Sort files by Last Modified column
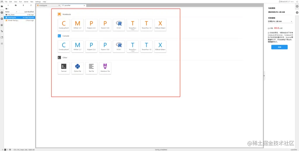Image resolution: width=299 pixels, height=151 pixels. click(27, 12)
